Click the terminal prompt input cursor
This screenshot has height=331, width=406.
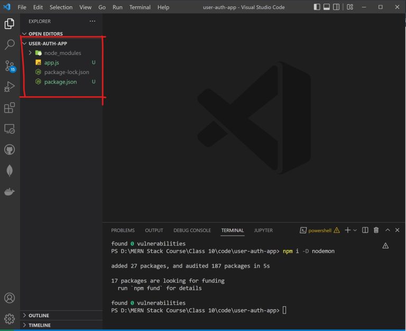coord(284,310)
